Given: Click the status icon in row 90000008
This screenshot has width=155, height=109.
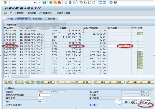Looking at the screenshot, I should 140,34.
